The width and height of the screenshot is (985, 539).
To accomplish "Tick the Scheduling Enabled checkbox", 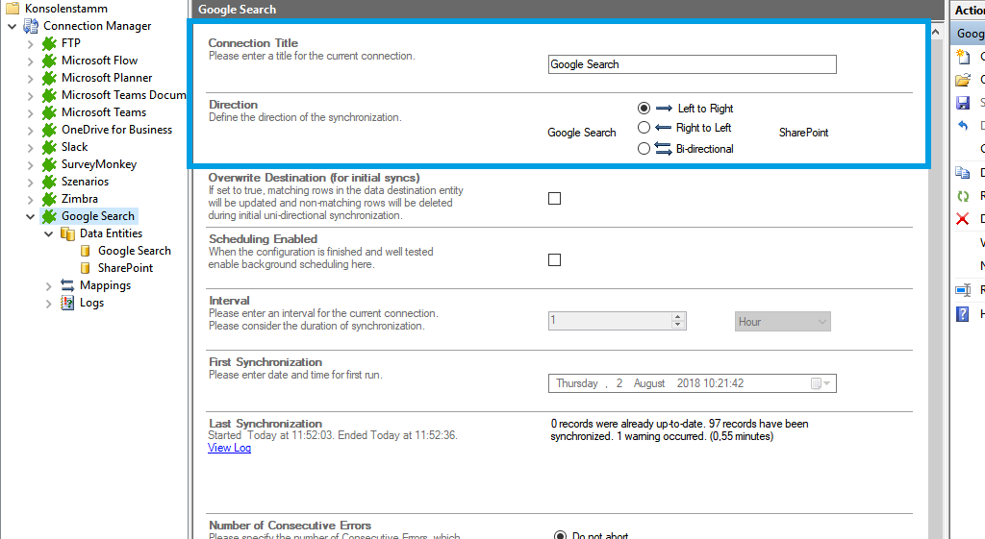I will coord(554,260).
